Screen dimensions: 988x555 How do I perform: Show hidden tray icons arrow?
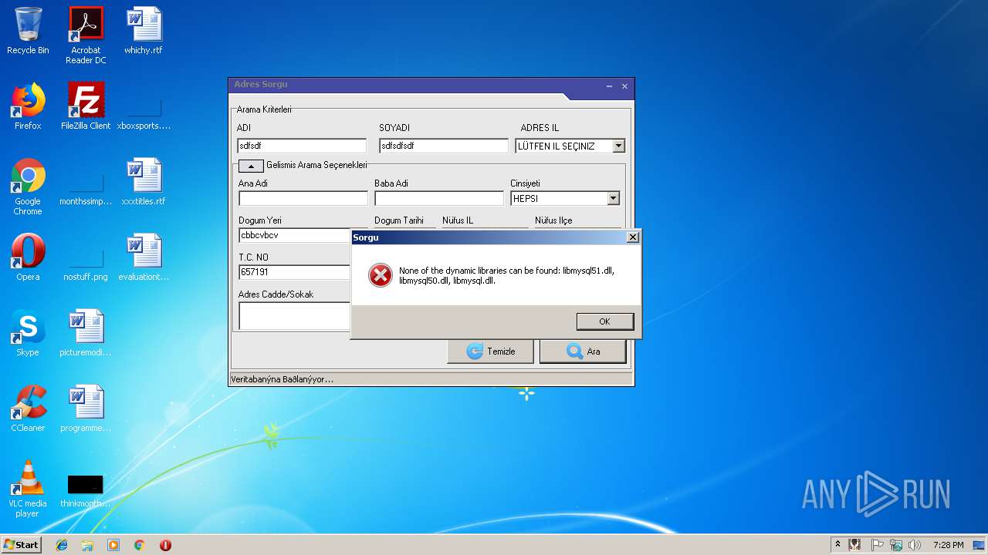click(x=837, y=545)
